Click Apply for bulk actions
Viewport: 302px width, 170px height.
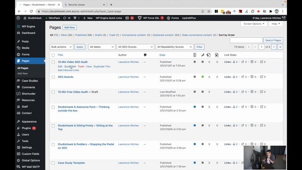pos(80,47)
